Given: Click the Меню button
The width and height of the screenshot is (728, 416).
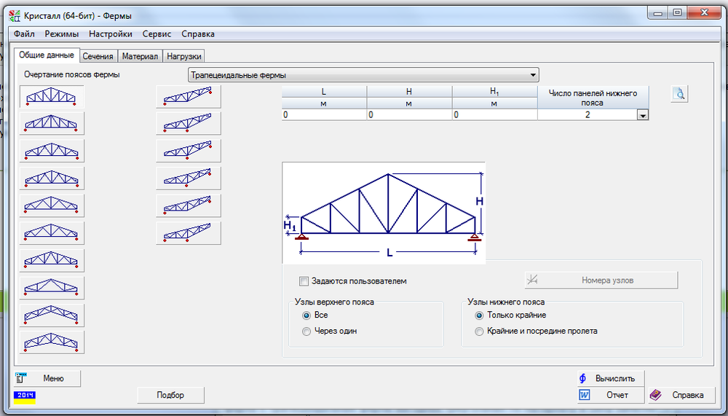Looking at the screenshot, I should pos(47,378).
